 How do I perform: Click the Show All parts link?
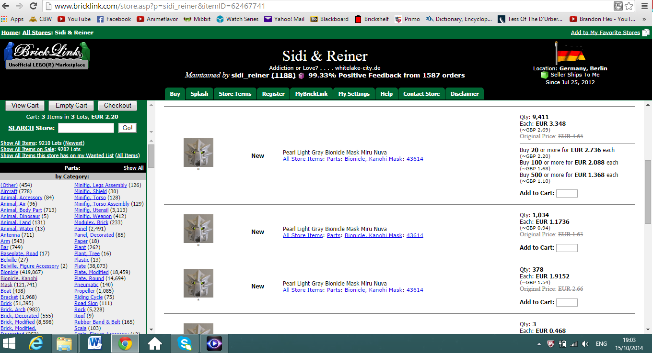pos(134,168)
